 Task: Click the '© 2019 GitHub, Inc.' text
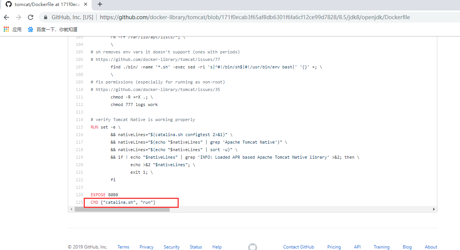point(87,247)
